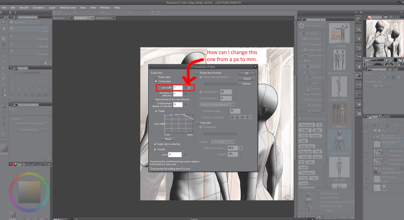Reset the depth line width graph

point(167,139)
